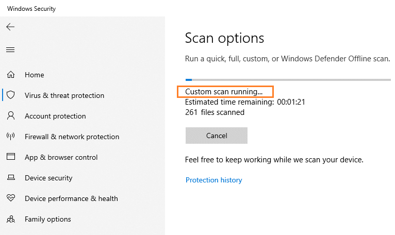Open the Protection history link
395x235 pixels.
(x=213, y=180)
